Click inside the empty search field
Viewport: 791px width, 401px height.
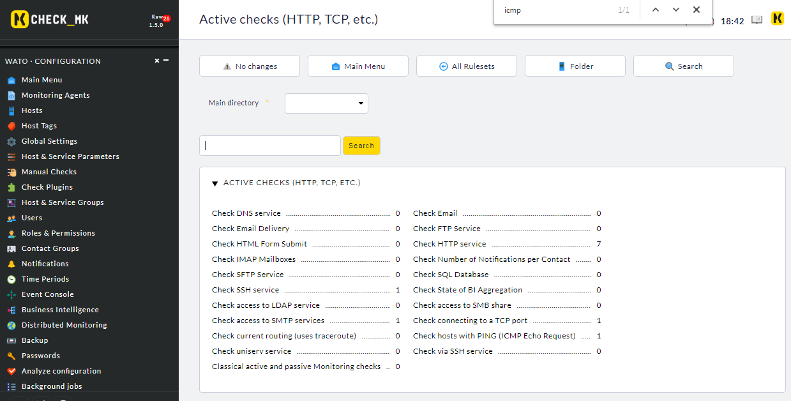click(269, 145)
